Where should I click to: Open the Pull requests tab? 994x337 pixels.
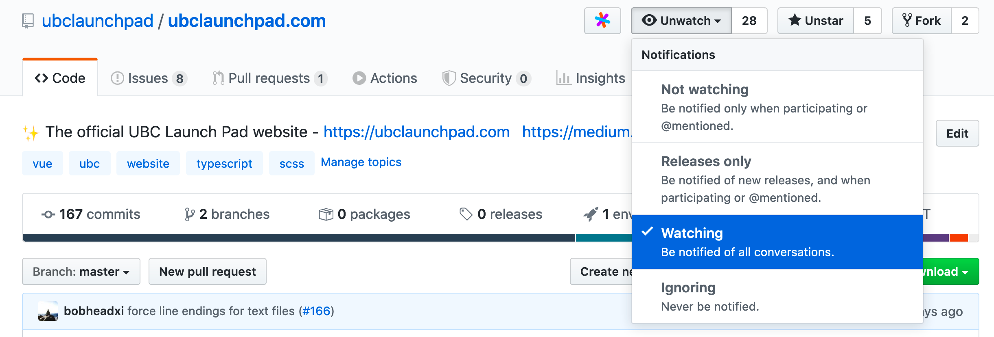point(270,78)
